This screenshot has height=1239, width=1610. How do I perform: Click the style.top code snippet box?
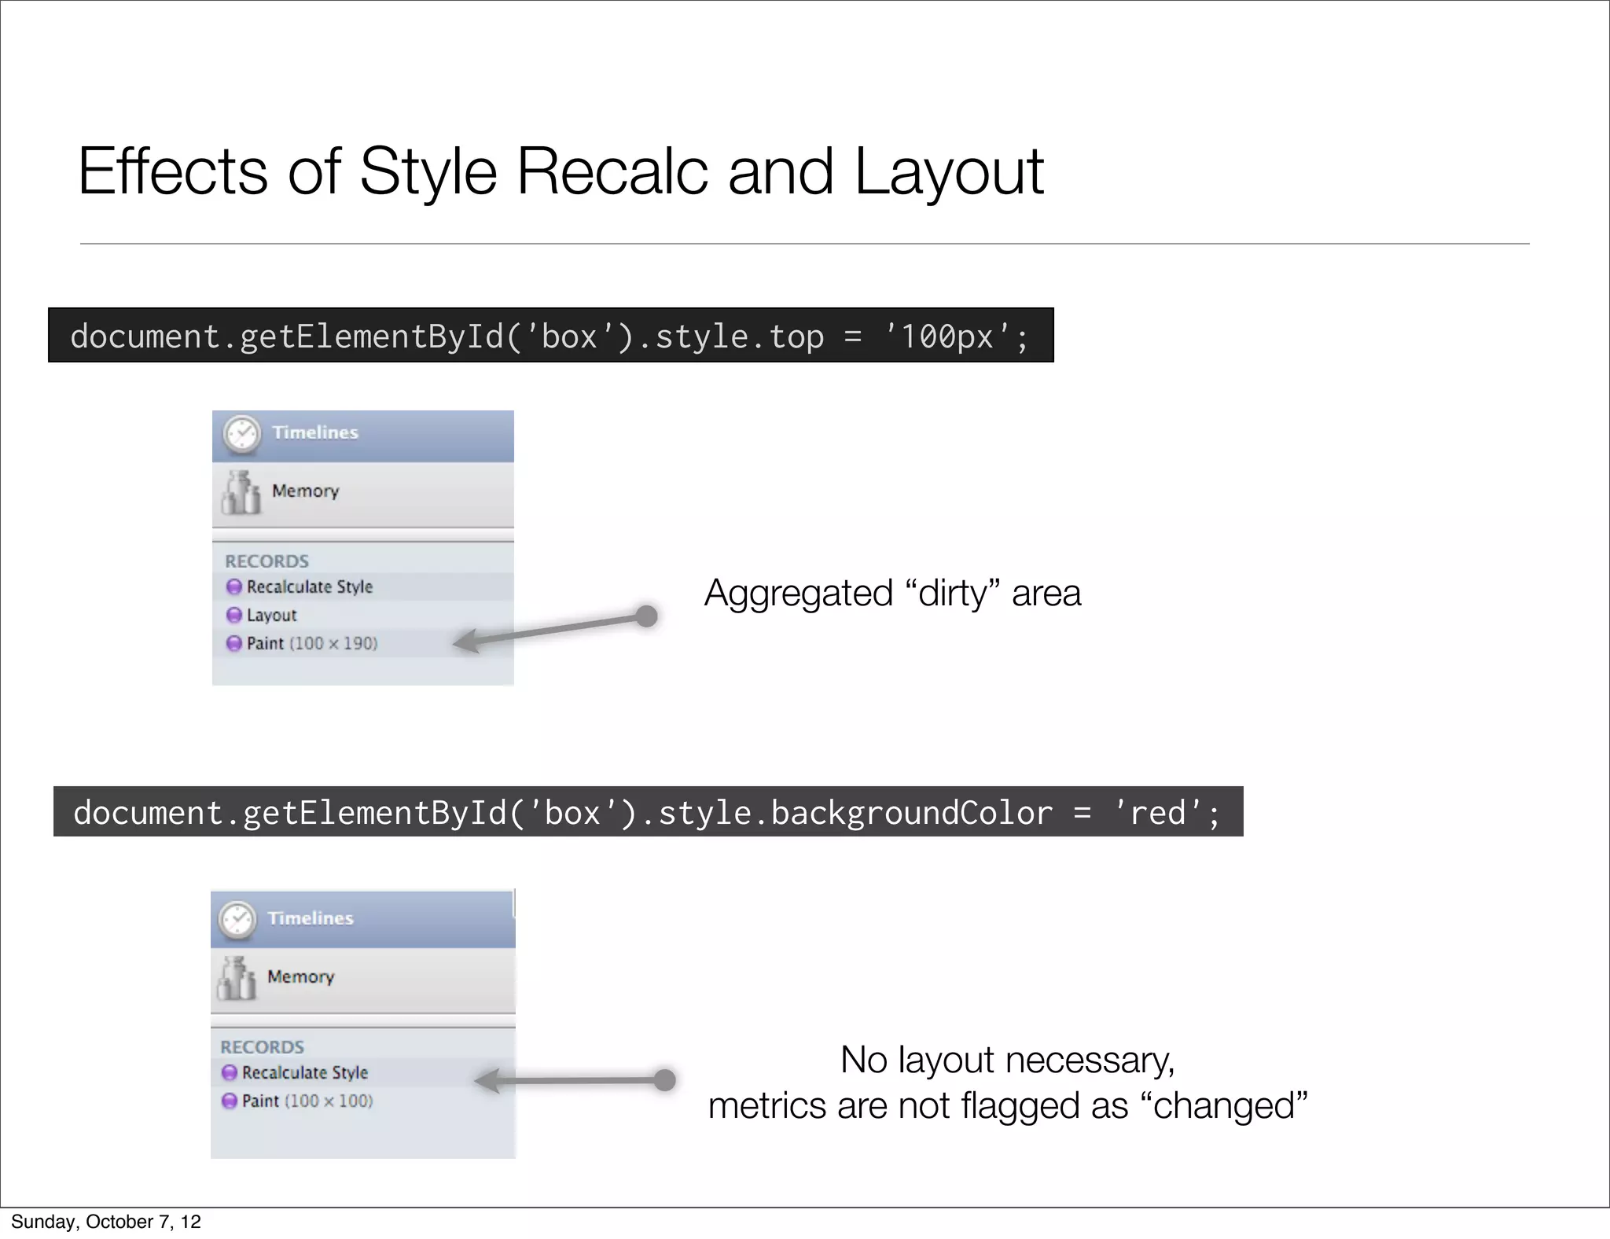[550, 336]
